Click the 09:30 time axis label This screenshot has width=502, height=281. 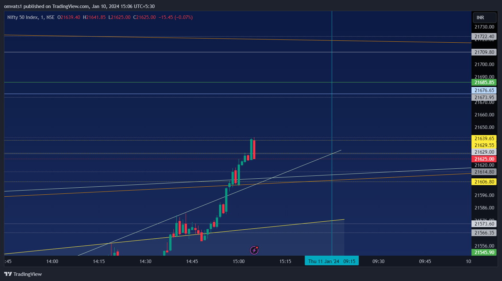pos(378,261)
